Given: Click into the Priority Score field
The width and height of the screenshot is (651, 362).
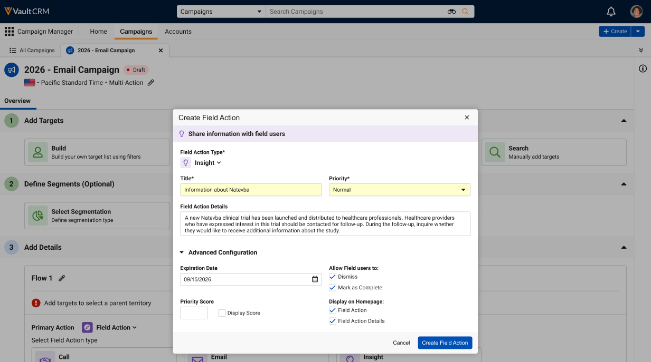Looking at the screenshot, I should click(194, 313).
